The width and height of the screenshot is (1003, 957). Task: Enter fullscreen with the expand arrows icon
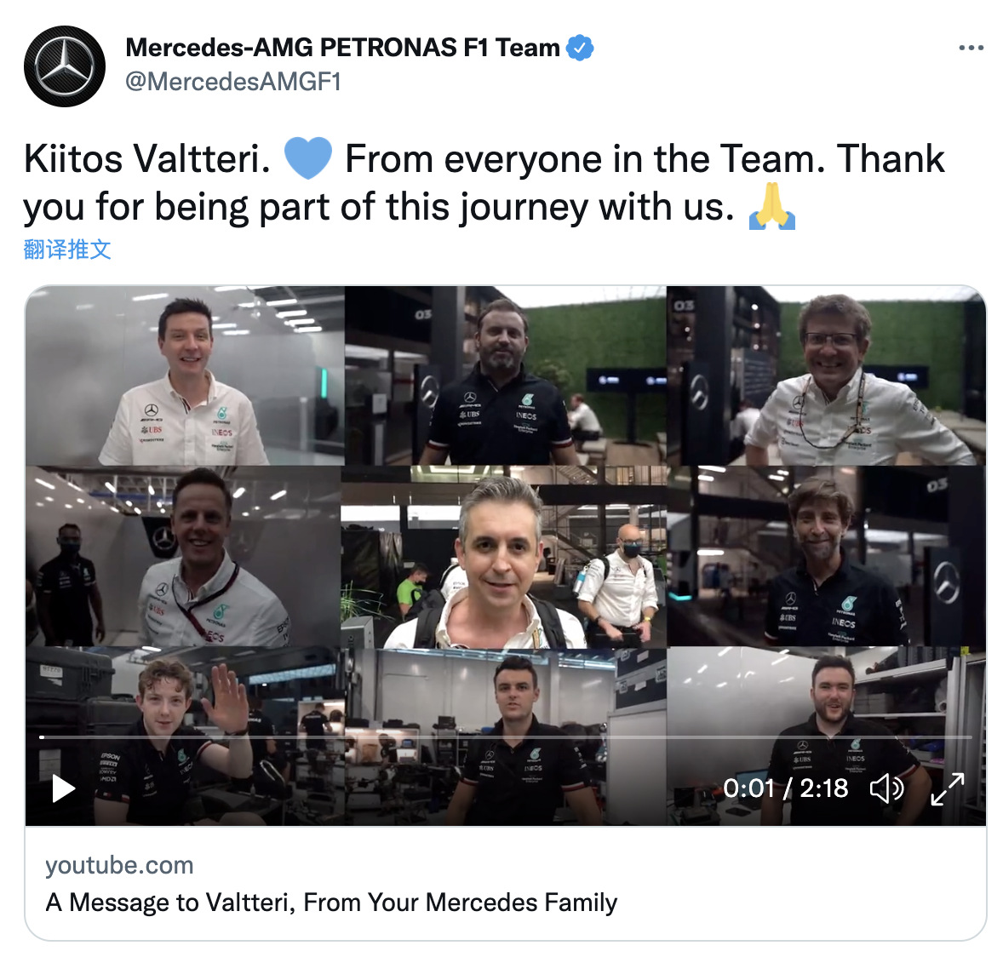click(x=948, y=788)
